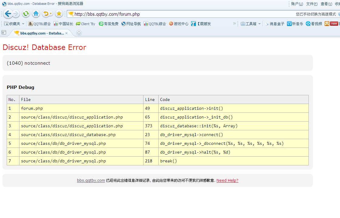Click the greyed-out Forward arrow button
This screenshot has height=218, width=340.
[x=16, y=14]
